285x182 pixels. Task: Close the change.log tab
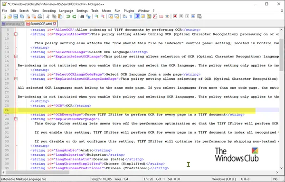(x=22, y=24)
